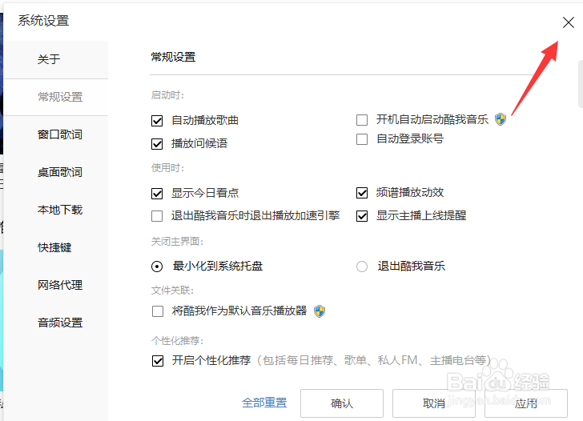Enable 自动登录账号

pos(362,139)
